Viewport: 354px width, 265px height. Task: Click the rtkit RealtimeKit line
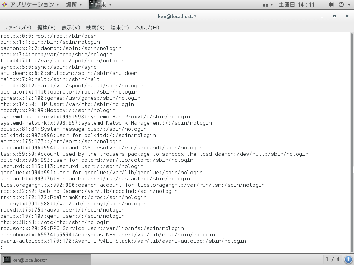click(74, 197)
